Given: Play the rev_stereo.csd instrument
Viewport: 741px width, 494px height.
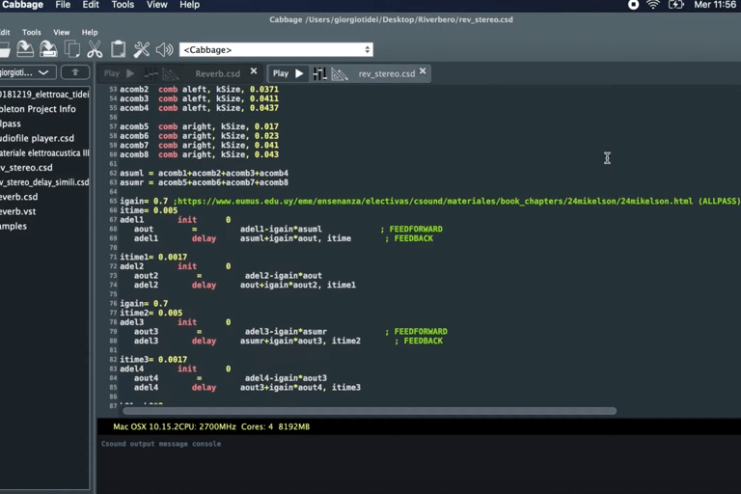Looking at the screenshot, I should coord(288,73).
